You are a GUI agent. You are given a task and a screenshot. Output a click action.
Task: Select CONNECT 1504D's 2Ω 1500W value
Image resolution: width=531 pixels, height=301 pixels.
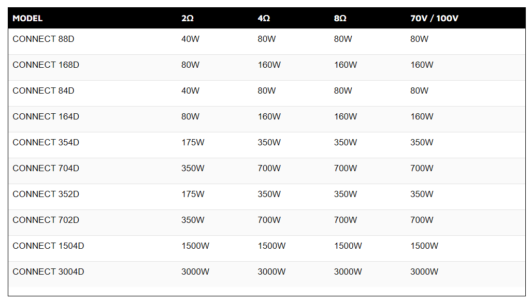click(x=195, y=246)
